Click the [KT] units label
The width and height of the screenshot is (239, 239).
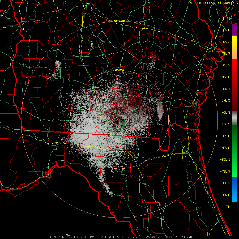click(227, 18)
